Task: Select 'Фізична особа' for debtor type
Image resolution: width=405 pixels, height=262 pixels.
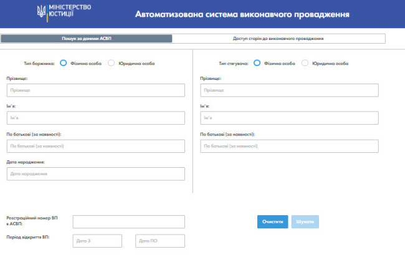Action: [x=64, y=63]
